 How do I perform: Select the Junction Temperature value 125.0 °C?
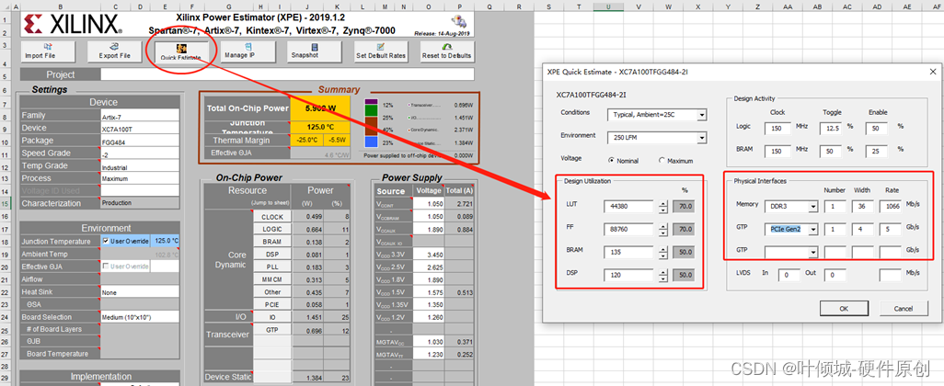tap(165, 241)
